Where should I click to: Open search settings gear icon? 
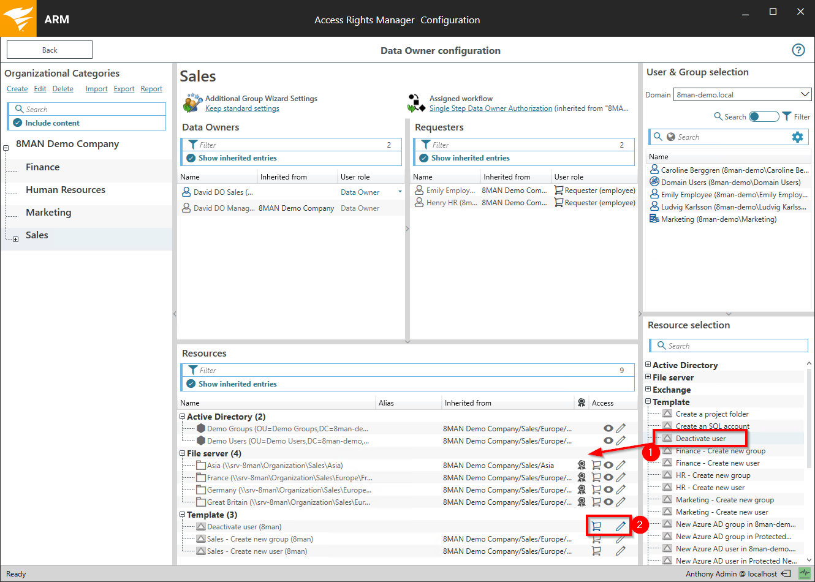pos(797,137)
